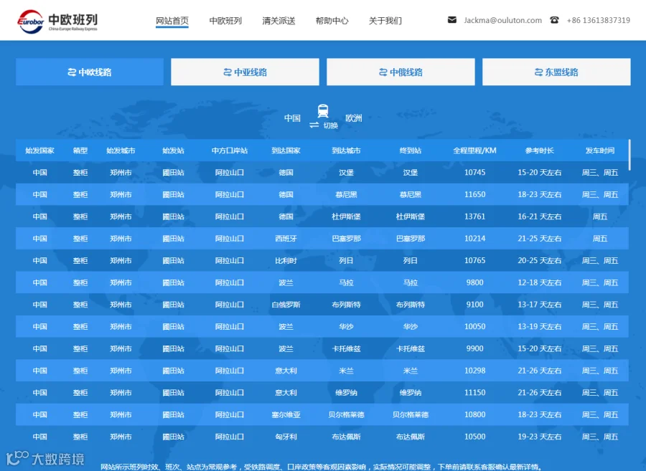Click the telephone icon in header
646x471 pixels.
click(554, 20)
